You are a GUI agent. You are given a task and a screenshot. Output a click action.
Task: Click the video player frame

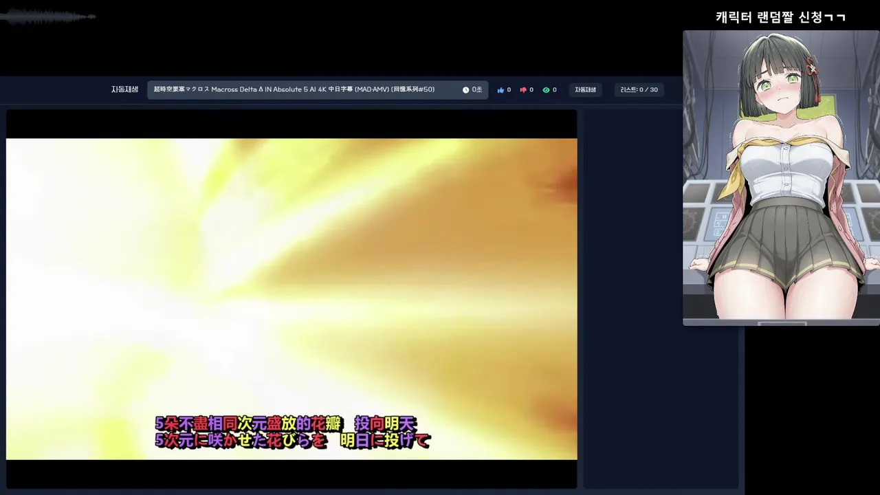291,299
